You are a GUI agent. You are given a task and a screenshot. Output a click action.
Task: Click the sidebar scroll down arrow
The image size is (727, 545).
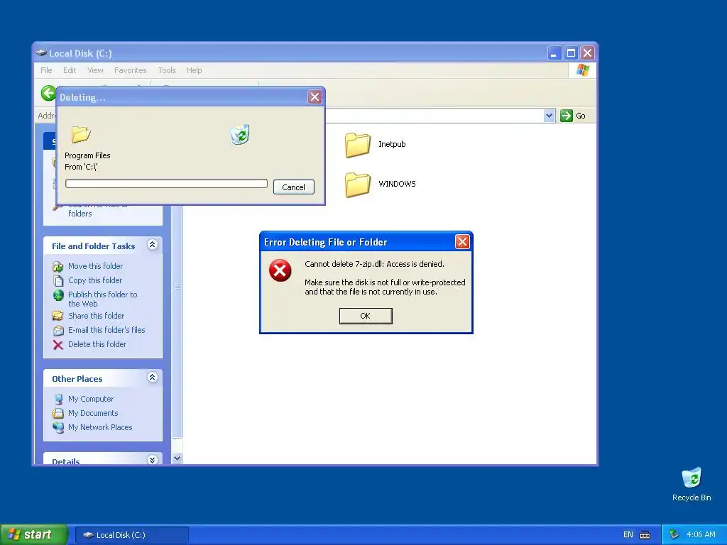[x=177, y=458]
